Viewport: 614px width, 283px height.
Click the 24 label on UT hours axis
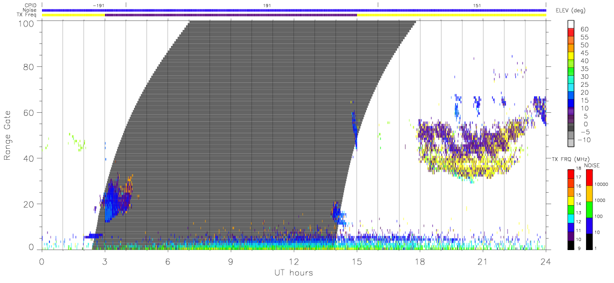point(545,261)
